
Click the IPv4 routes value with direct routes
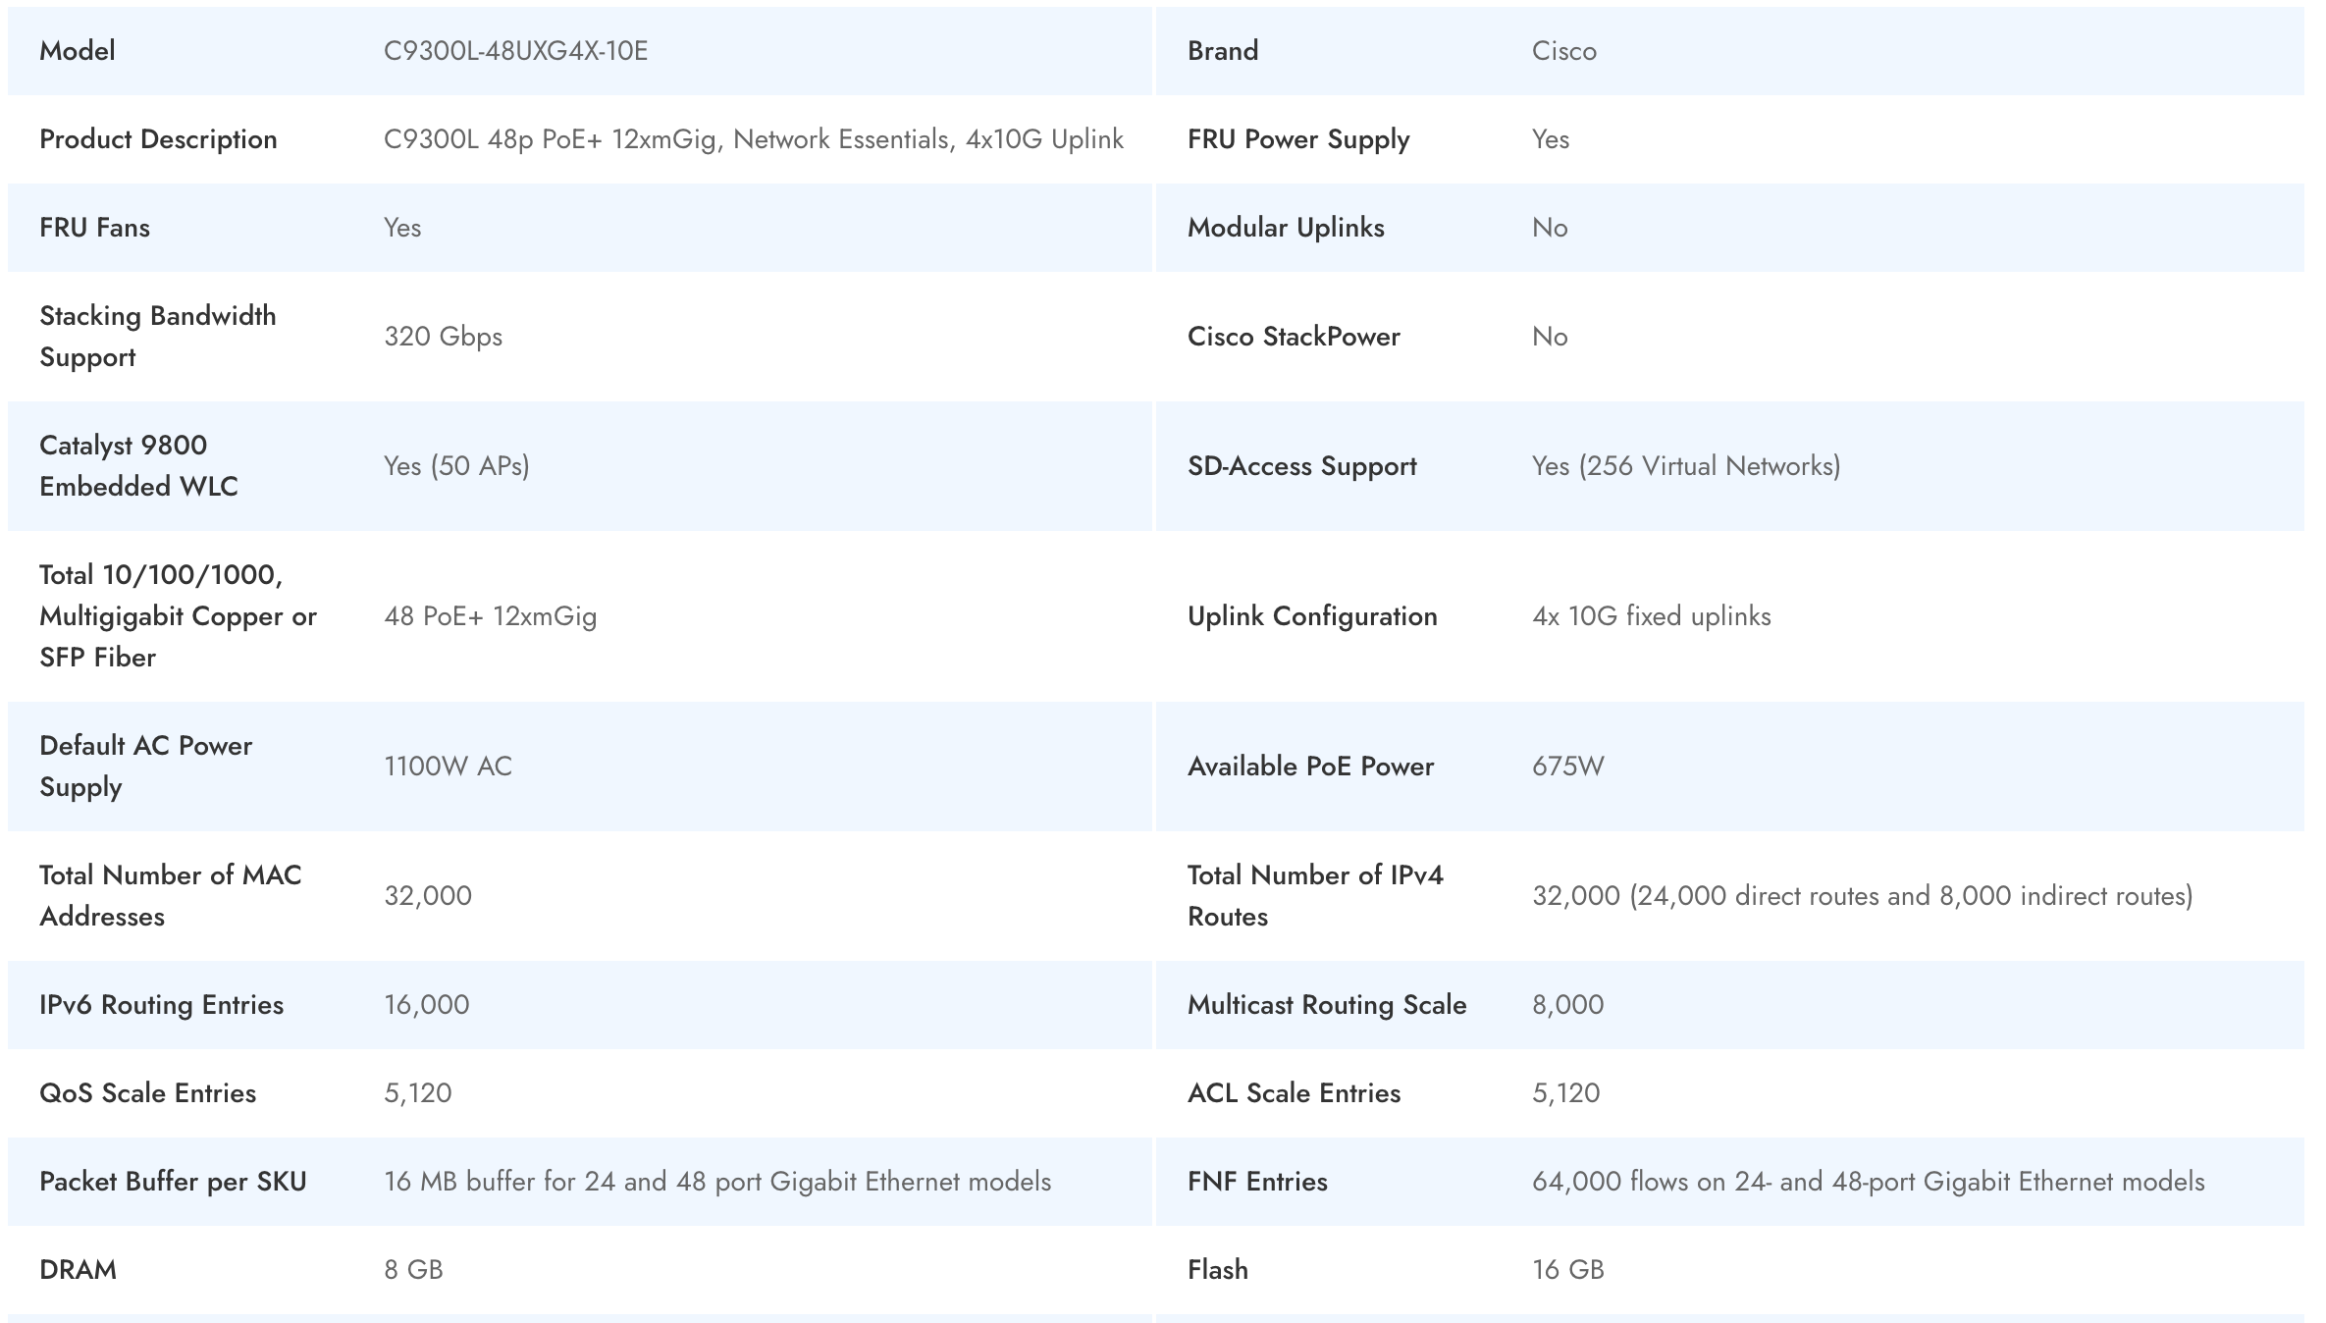[x=1862, y=896]
